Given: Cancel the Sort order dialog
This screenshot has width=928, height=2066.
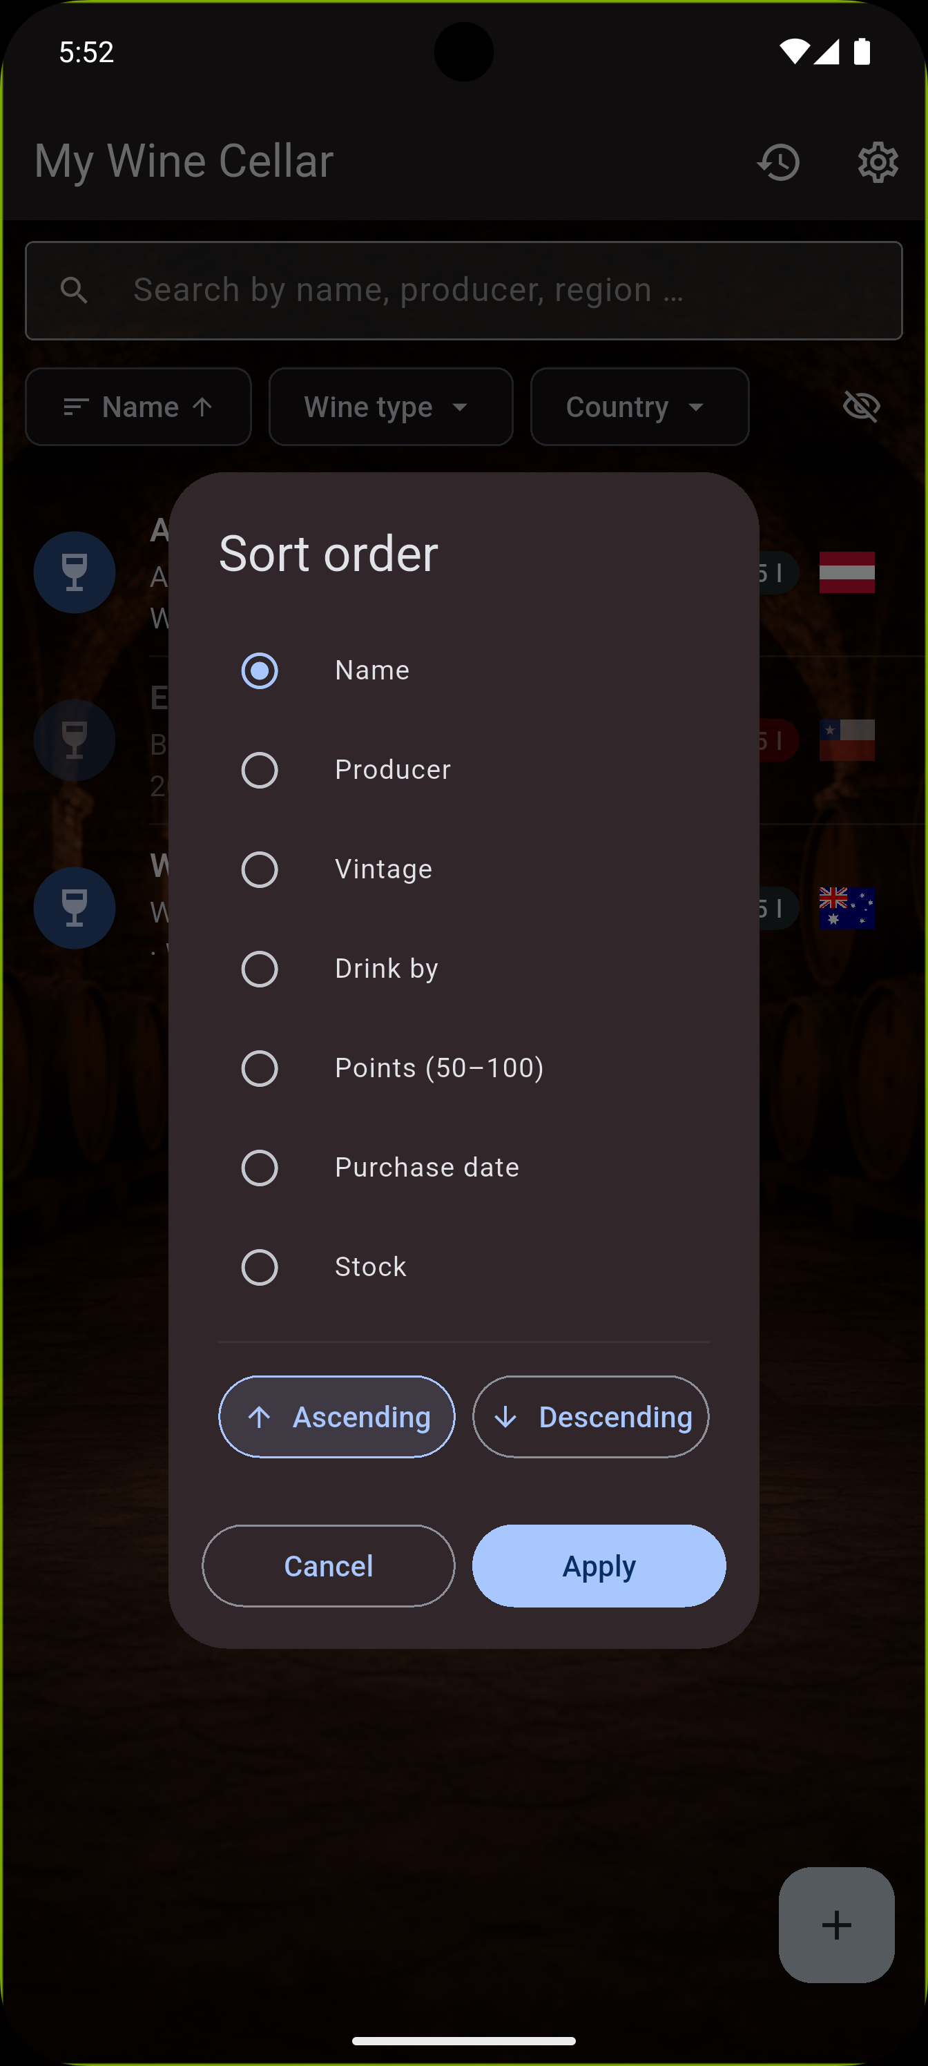Looking at the screenshot, I should pos(328,1565).
